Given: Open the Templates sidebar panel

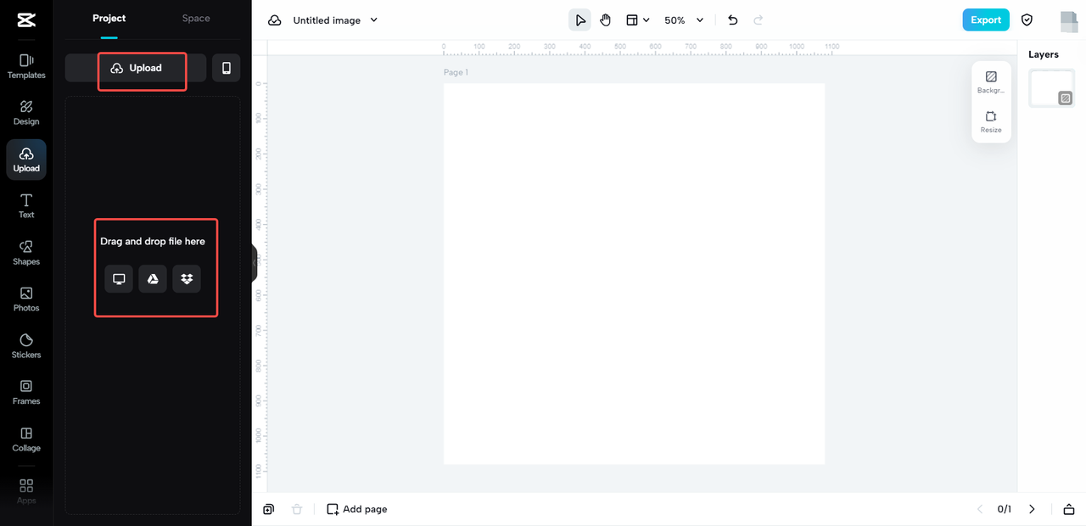Looking at the screenshot, I should 26,66.
